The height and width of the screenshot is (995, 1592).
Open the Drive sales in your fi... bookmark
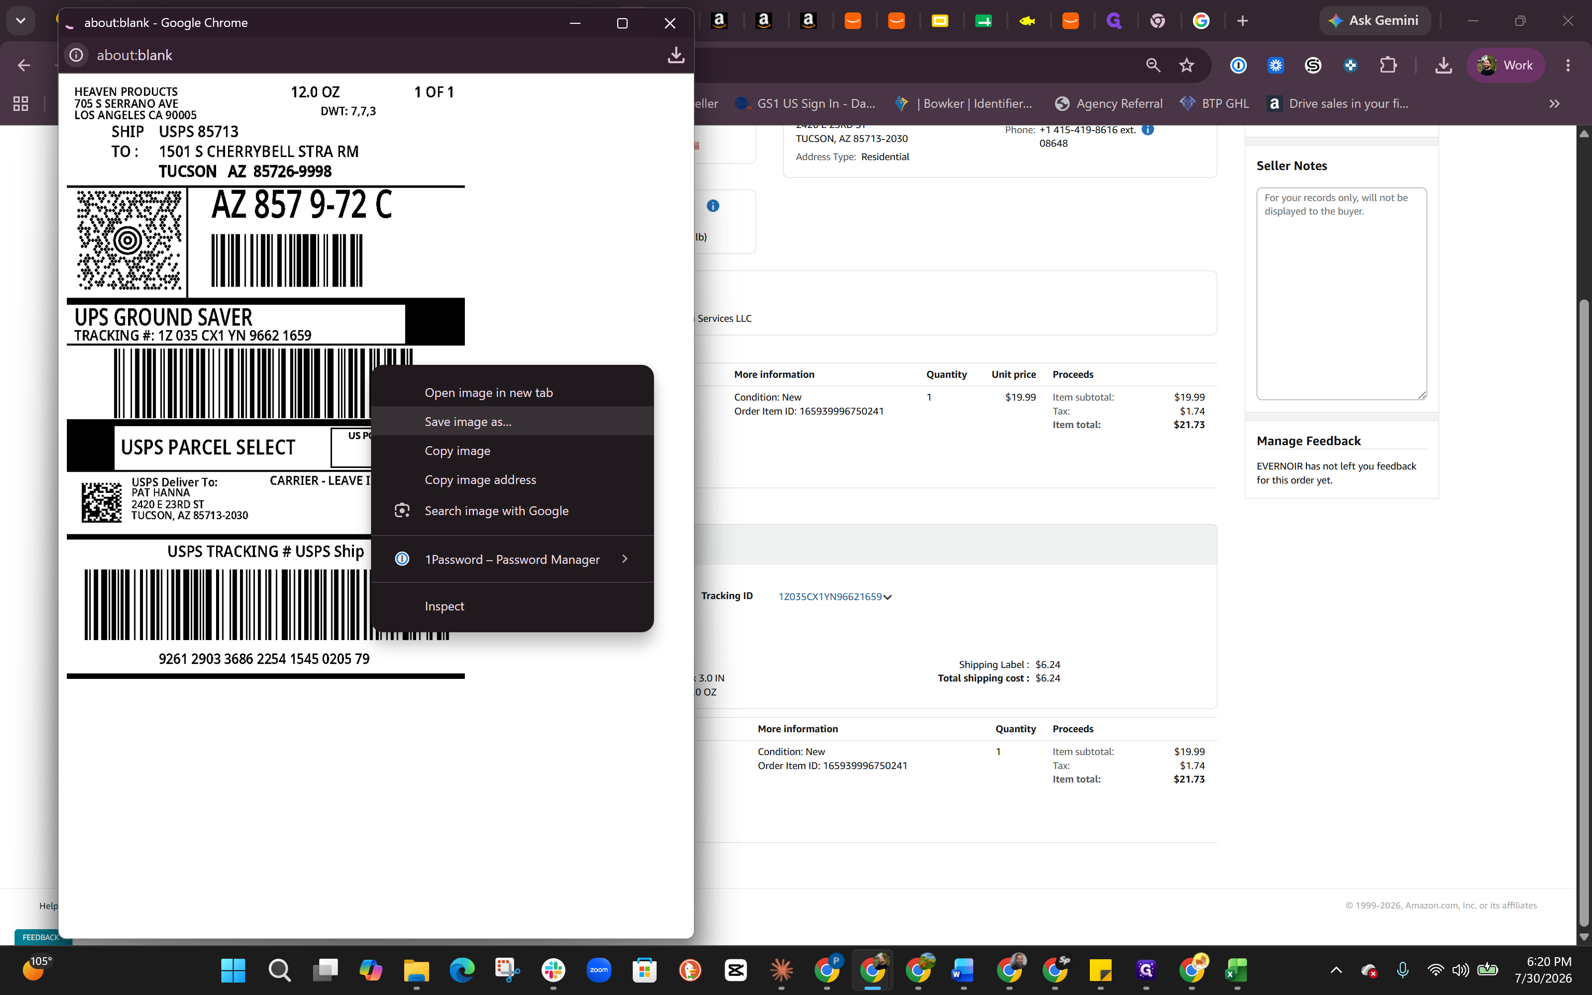tap(1338, 103)
